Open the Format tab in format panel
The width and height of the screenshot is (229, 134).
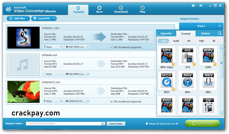point(186,33)
